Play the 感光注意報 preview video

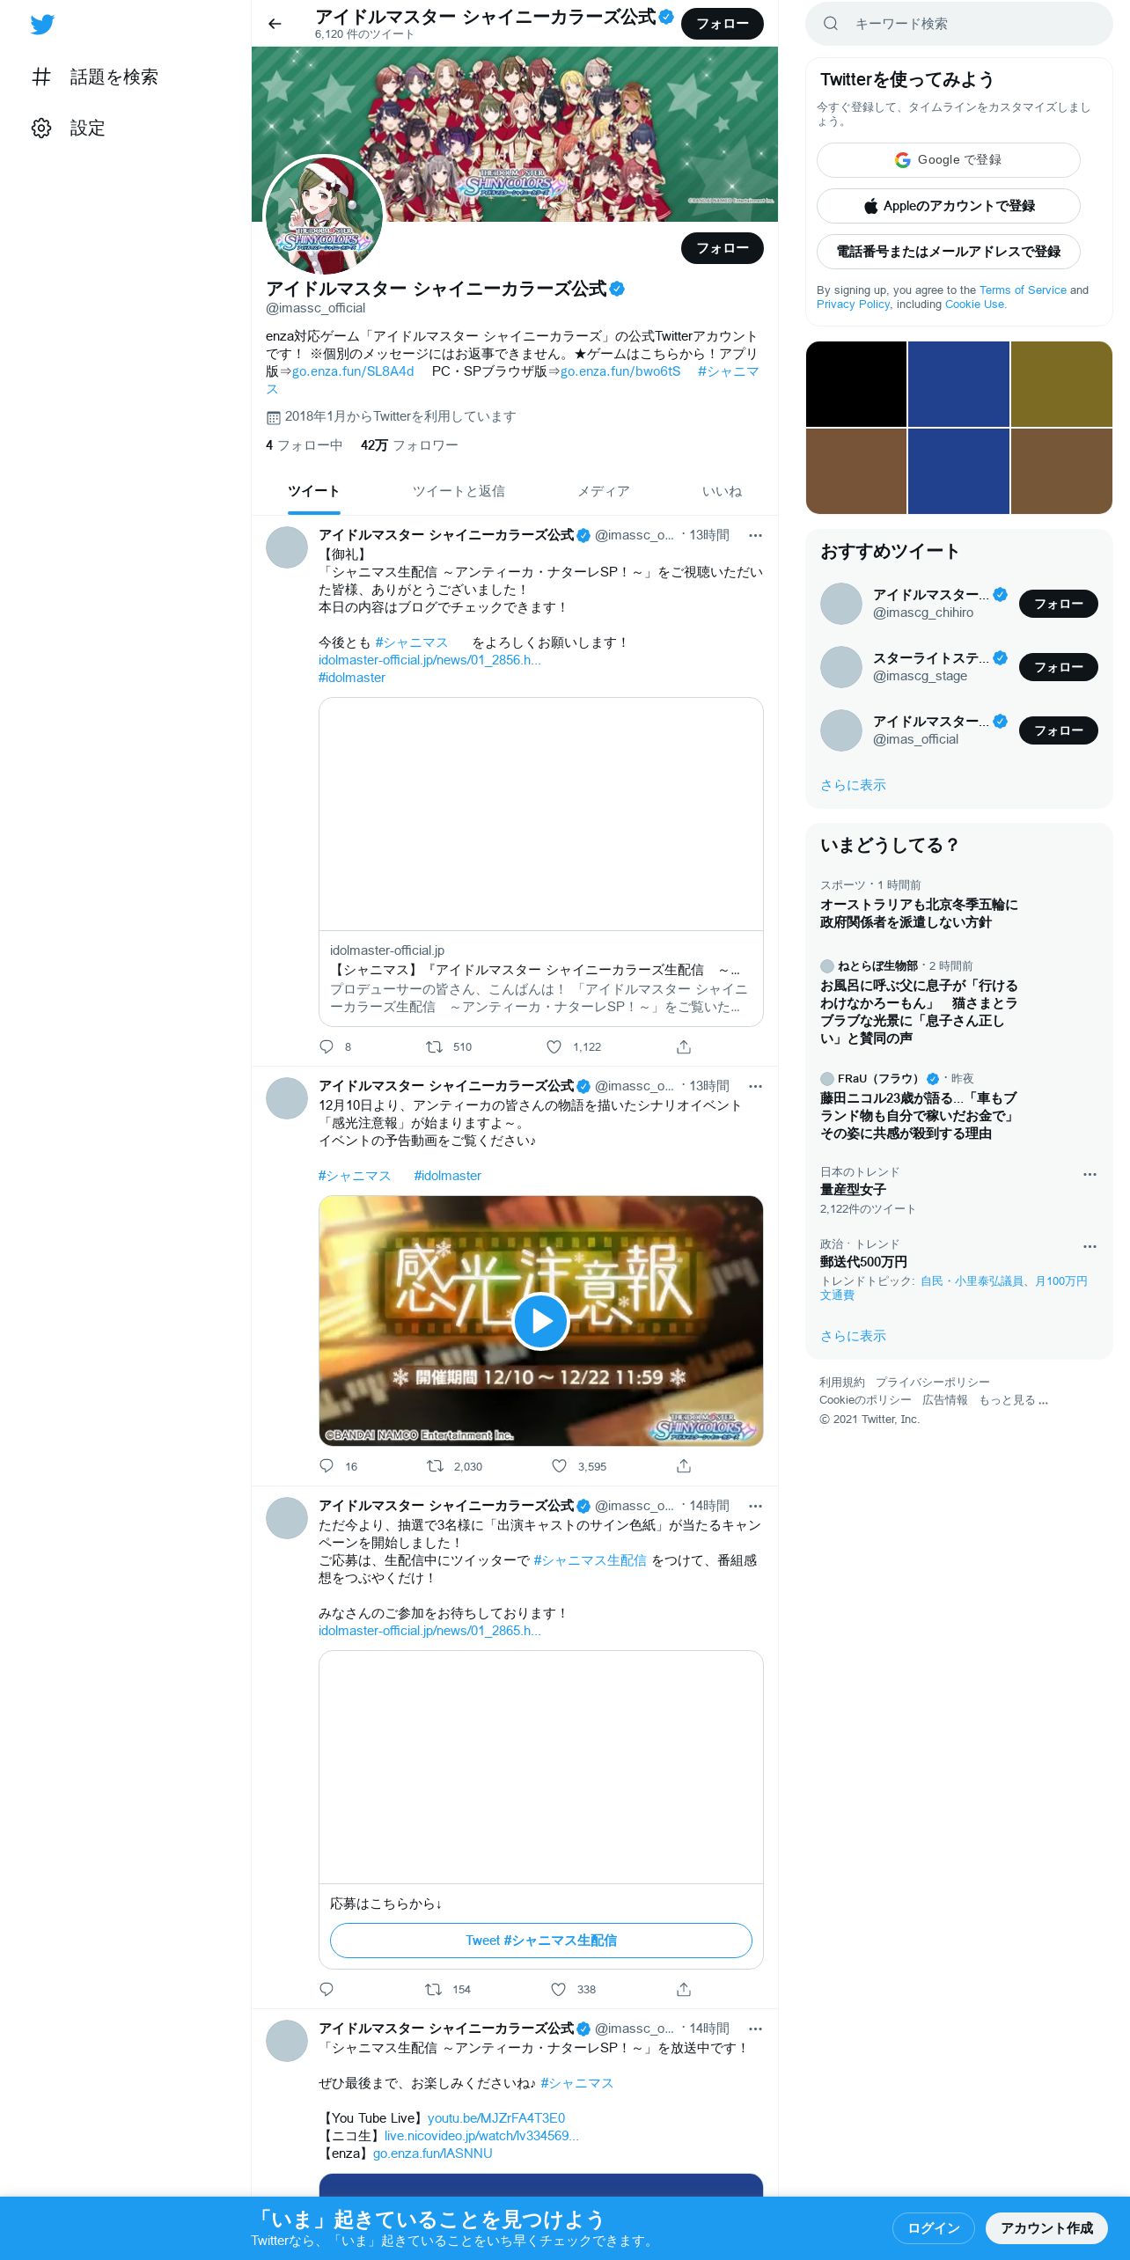point(540,1321)
